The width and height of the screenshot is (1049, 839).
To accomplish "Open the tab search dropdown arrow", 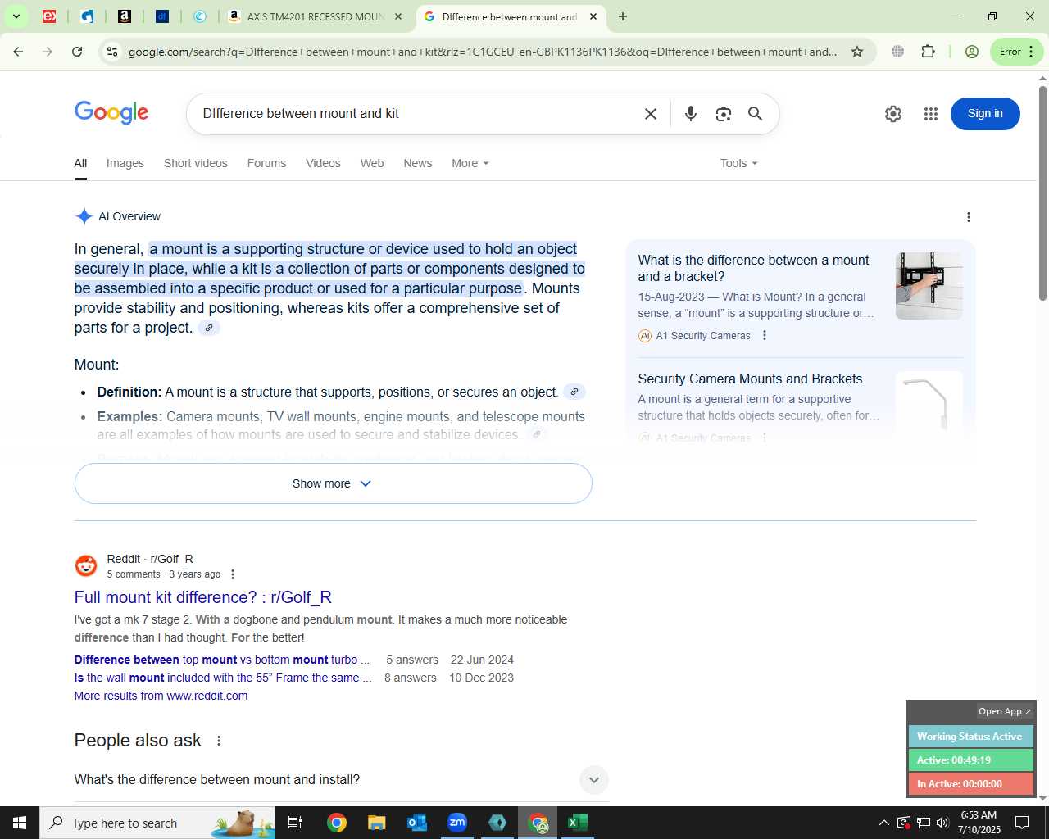I will (x=16, y=16).
